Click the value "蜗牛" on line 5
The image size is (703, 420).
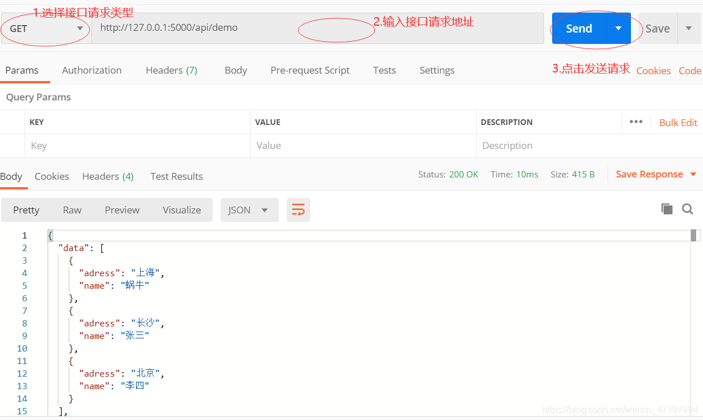pyautogui.click(x=135, y=285)
